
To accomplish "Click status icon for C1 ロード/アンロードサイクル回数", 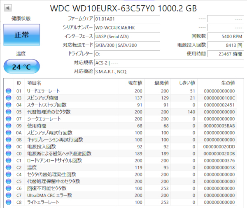I will 9,160.
